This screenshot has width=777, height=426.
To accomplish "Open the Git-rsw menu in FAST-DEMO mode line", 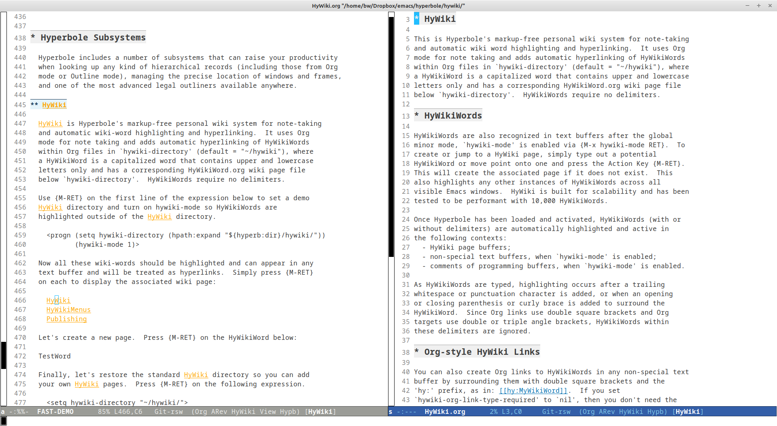I will 168,412.
